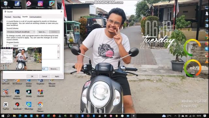The width and height of the screenshot is (209, 118).
Task: Switch to the Recording tab
Action: tap(17, 17)
